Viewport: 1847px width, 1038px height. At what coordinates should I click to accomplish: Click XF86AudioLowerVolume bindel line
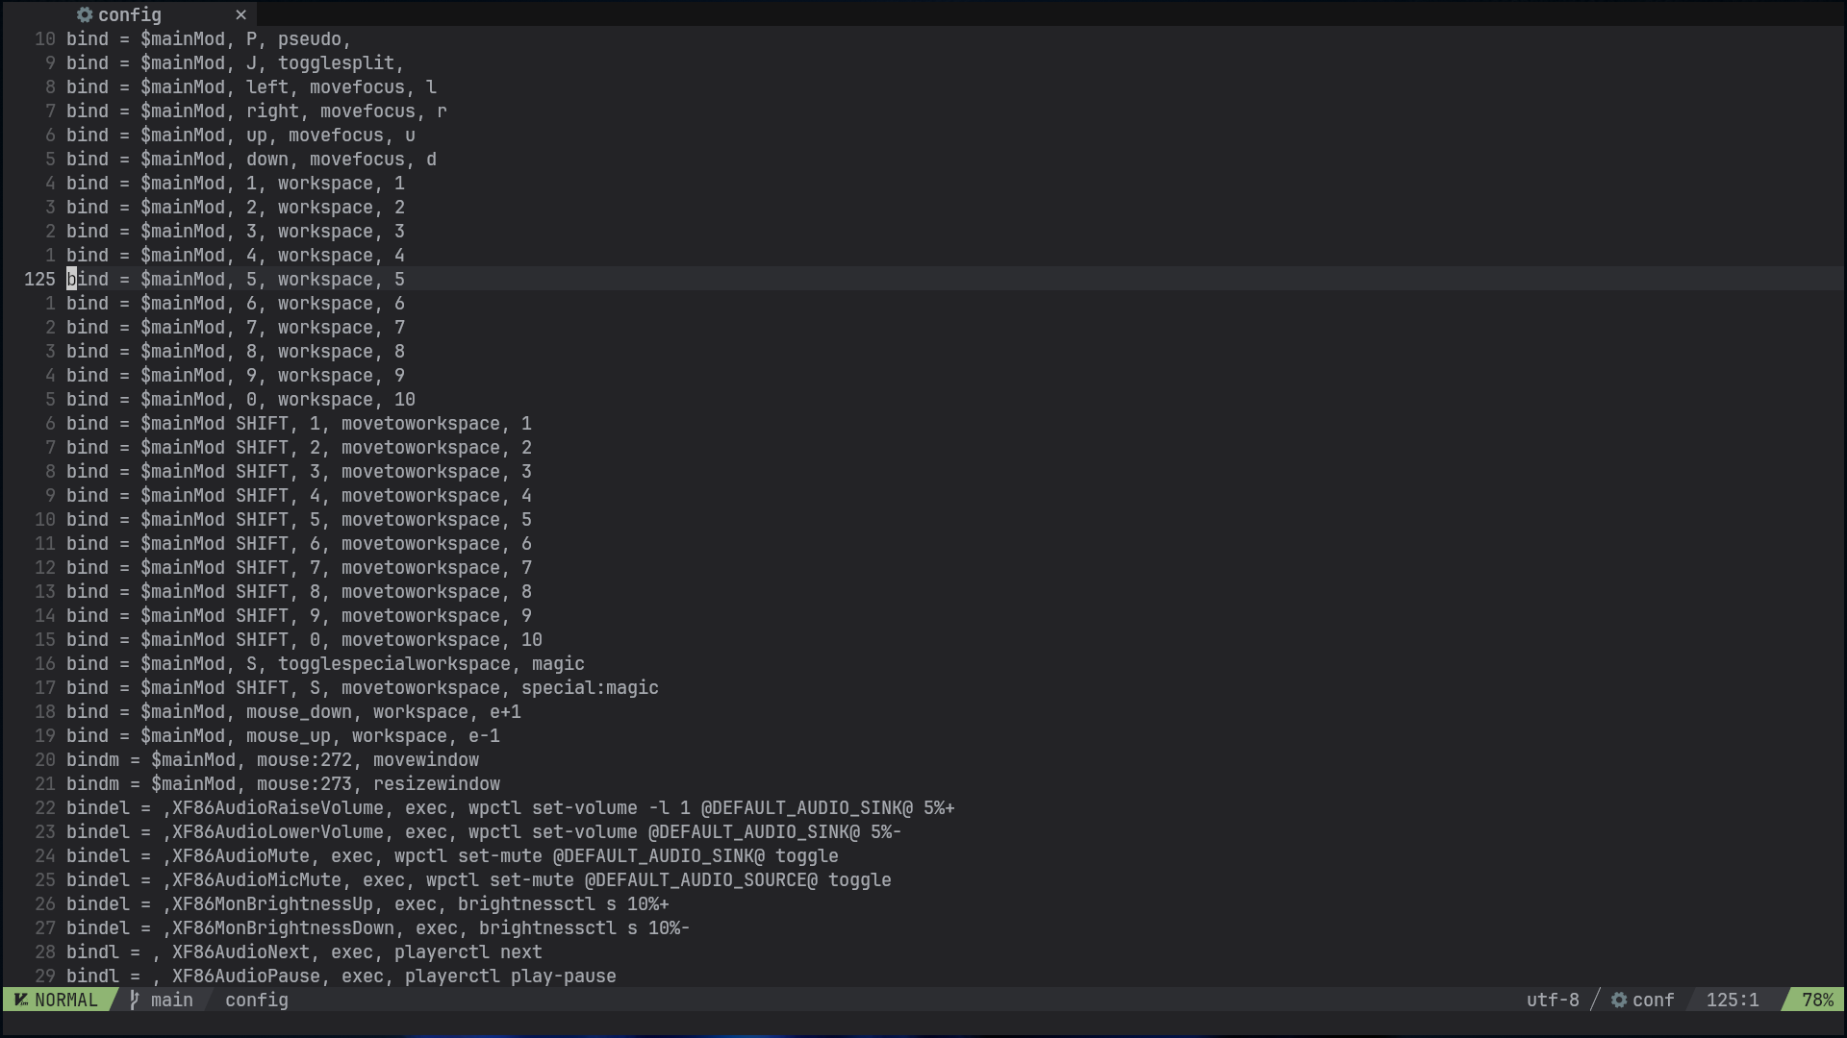pyautogui.click(x=484, y=831)
